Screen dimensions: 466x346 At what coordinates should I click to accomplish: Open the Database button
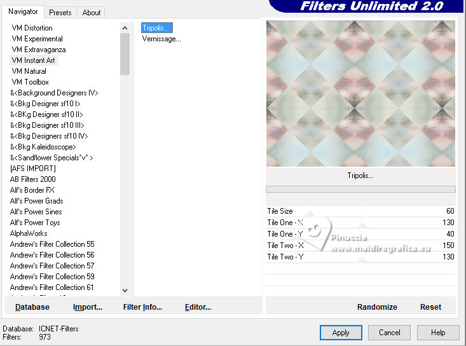[32, 307]
